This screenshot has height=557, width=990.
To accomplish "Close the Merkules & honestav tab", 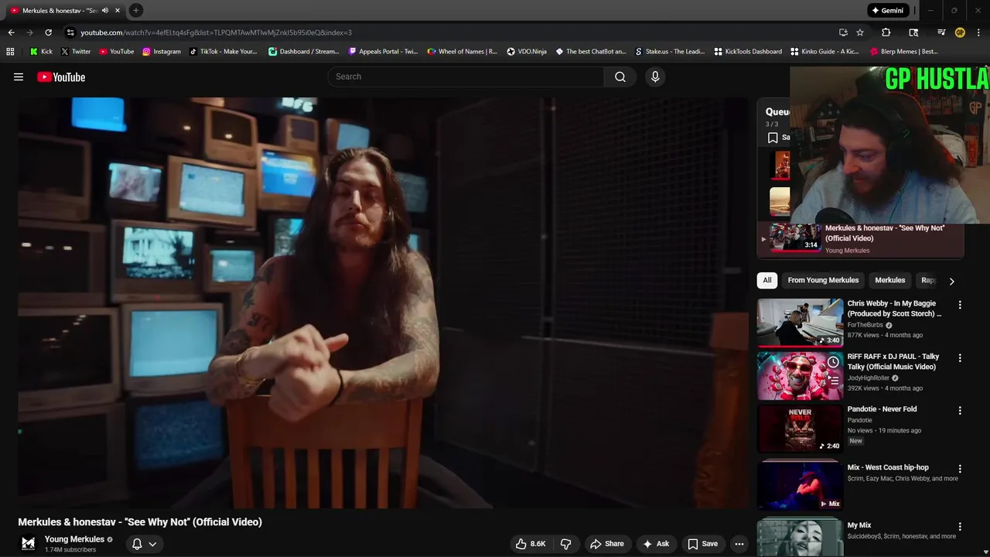I will (118, 10).
